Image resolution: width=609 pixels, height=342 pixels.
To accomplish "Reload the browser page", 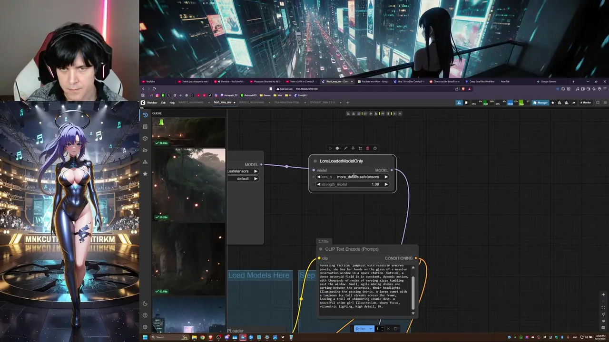I will 154,89.
